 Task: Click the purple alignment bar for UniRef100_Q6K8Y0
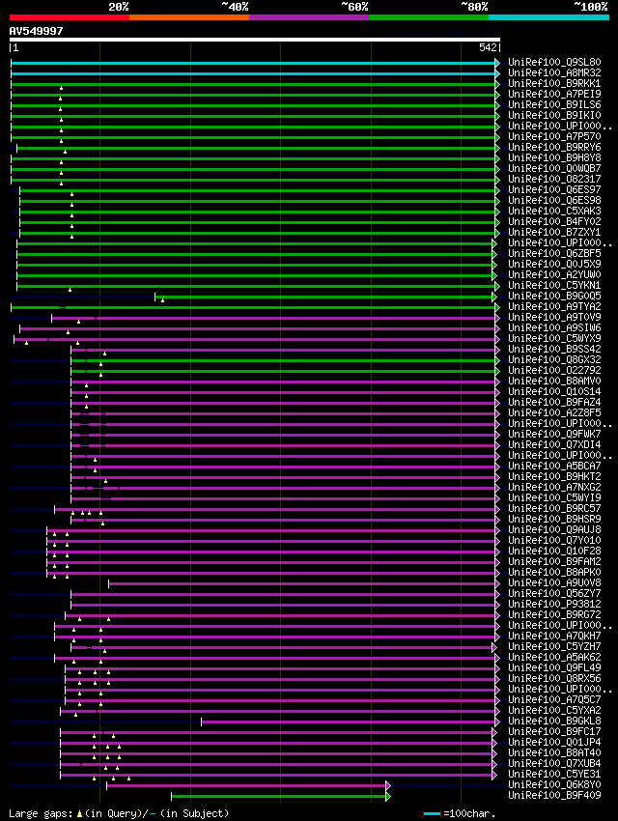[248, 785]
